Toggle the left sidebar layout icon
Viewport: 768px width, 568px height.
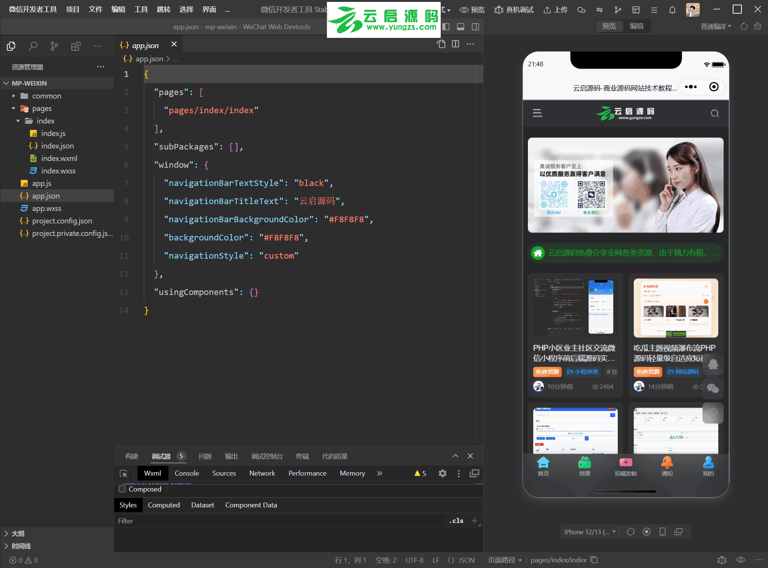click(x=446, y=27)
